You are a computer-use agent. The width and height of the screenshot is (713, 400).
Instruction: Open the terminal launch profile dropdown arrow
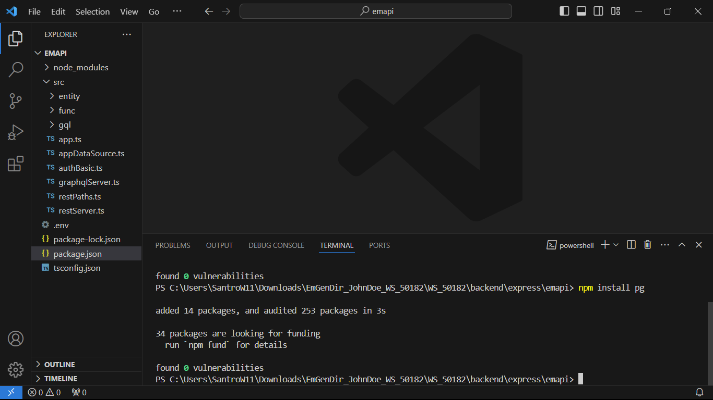[x=616, y=245]
